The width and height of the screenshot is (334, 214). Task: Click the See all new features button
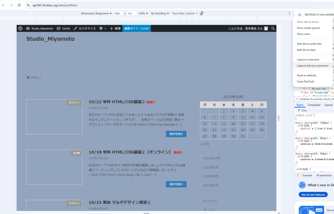click(x=313, y=195)
